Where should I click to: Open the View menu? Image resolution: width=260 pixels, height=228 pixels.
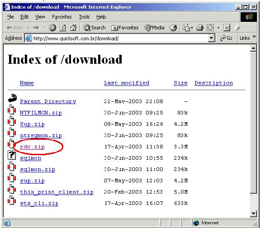click(40, 17)
